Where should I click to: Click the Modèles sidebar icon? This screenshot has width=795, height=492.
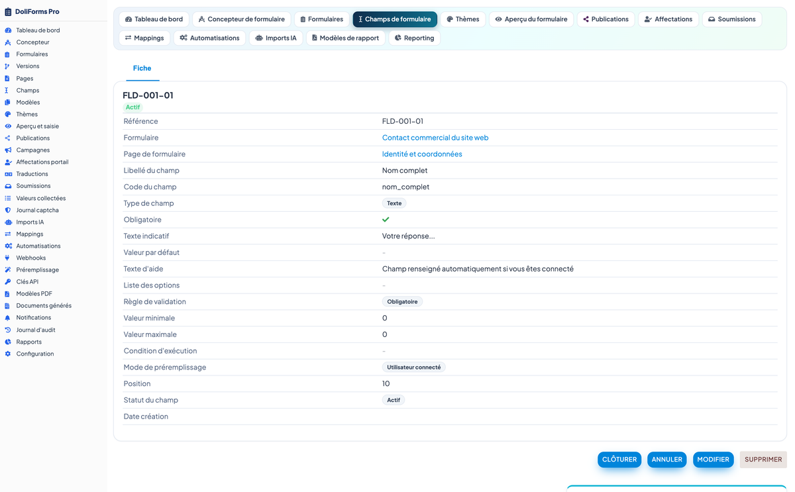coord(8,102)
